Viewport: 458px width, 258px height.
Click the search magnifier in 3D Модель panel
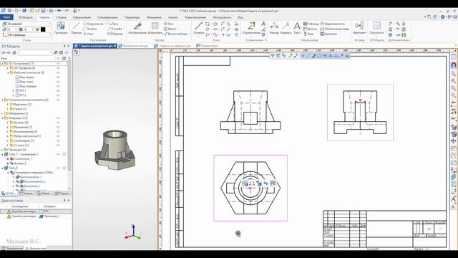56,52
